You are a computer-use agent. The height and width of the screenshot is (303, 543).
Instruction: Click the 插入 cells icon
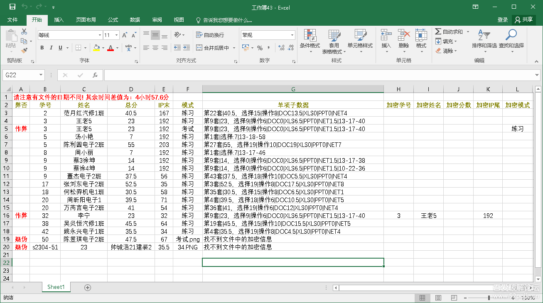386,35
